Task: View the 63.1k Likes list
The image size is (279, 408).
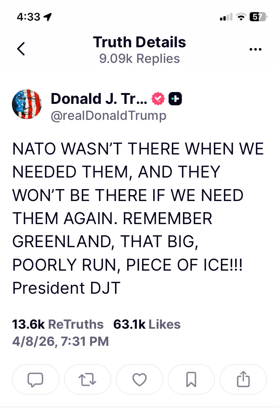Action: point(147,325)
